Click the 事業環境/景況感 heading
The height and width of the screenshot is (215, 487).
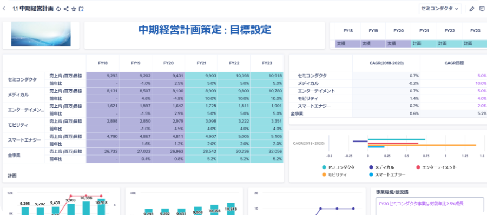pyautogui.click(x=391, y=192)
